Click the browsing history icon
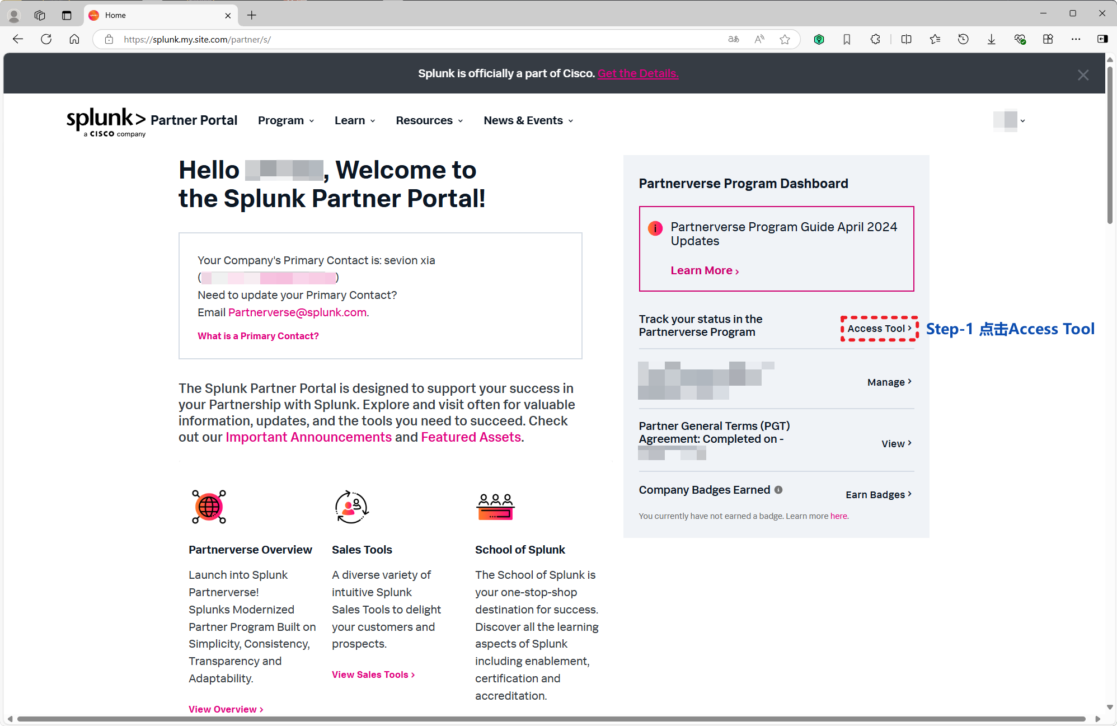Image resolution: width=1117 pixels, height=726 pixels. (x=963, y=39)
